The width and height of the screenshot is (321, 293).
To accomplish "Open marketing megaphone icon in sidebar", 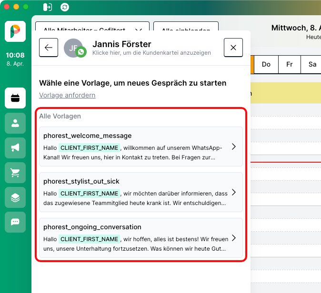I will click(x=15, y=148).
